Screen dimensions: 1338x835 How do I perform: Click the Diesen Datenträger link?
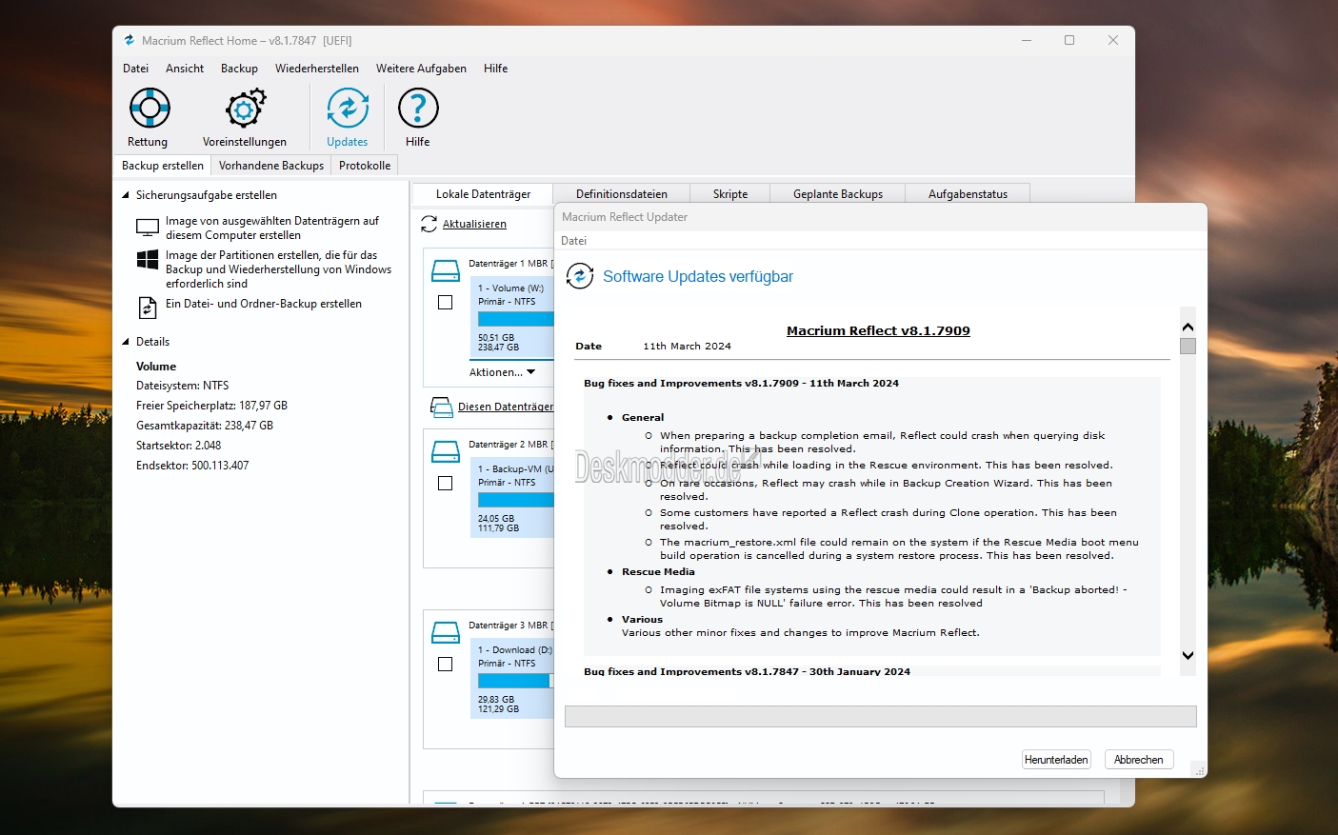506,407
